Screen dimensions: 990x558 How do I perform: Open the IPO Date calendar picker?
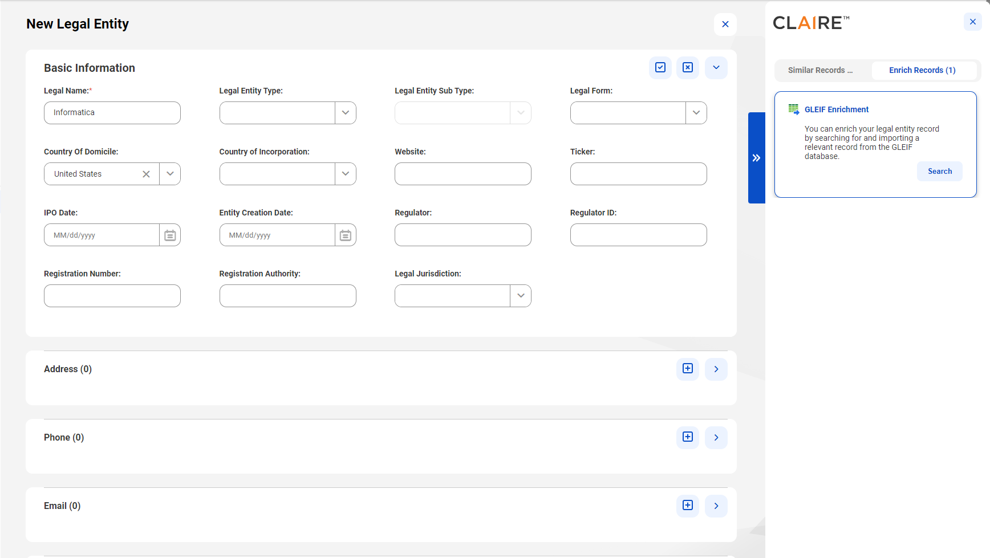pos(170,235)
